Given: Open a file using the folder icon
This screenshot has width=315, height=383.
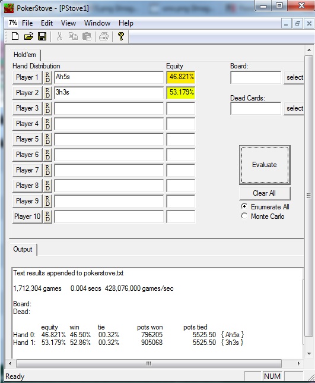Looking at the screenshot, I should pyautogui.click(x=28, y=36).
